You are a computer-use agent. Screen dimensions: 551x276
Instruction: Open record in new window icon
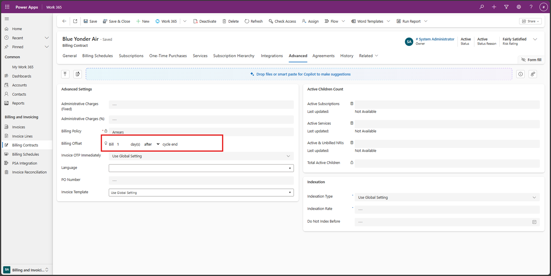pyautogui.click(x=75, y=21)
